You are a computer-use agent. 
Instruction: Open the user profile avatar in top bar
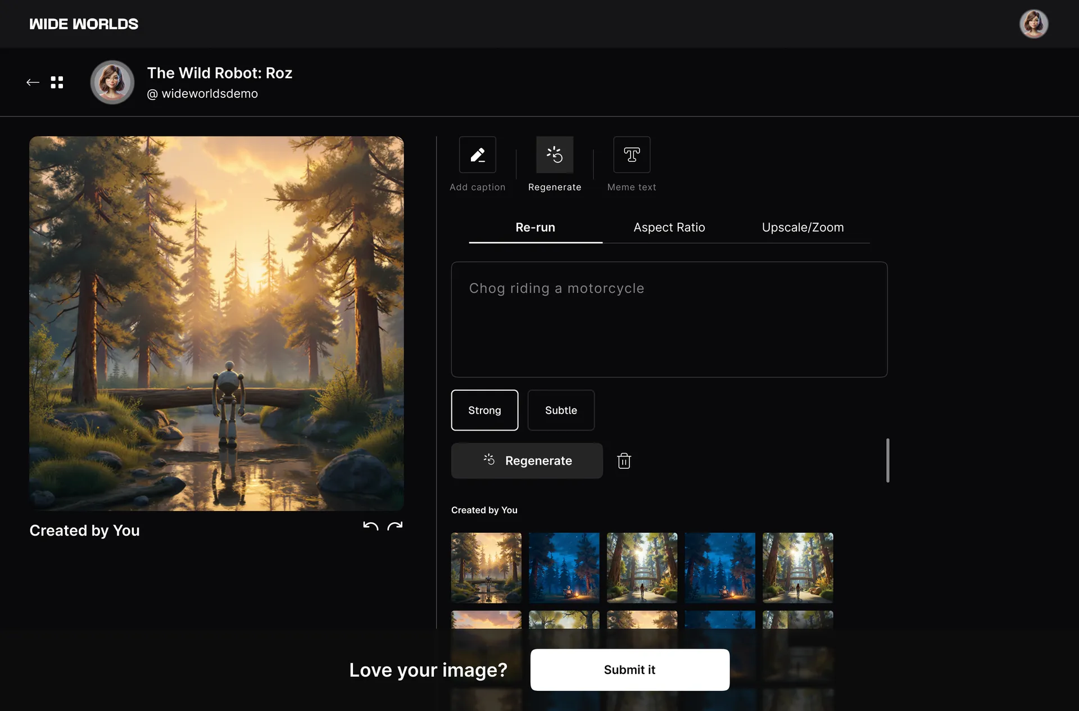(1033, 24)
